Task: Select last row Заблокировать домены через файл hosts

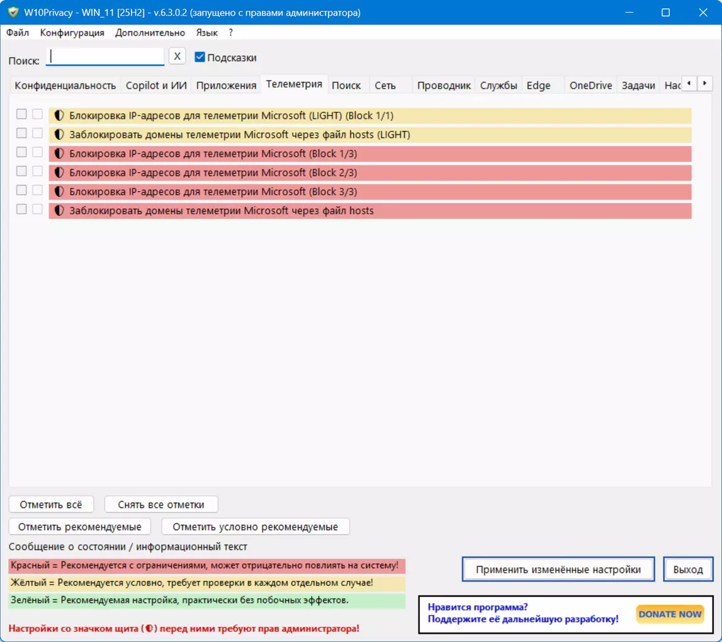Action: (x=369, y=210)
